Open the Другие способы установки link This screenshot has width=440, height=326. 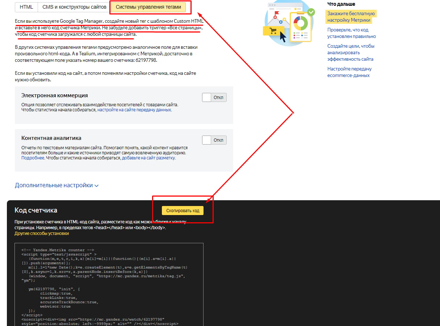pos(42,233)
